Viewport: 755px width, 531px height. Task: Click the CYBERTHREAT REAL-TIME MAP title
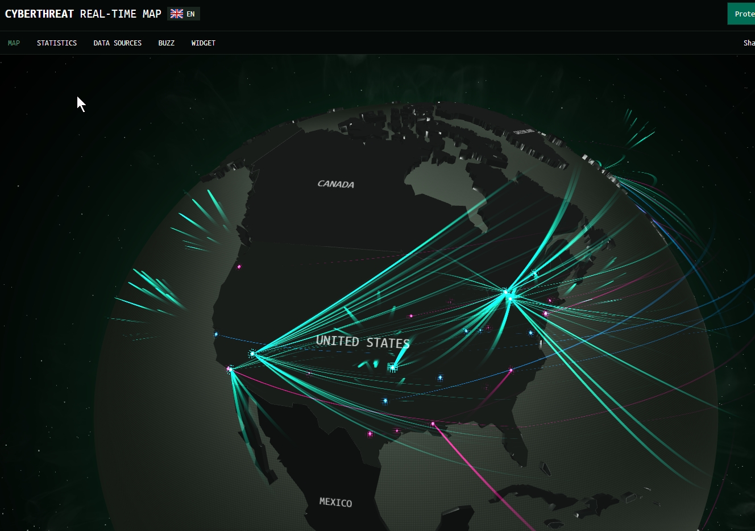(x=83, y=14)
